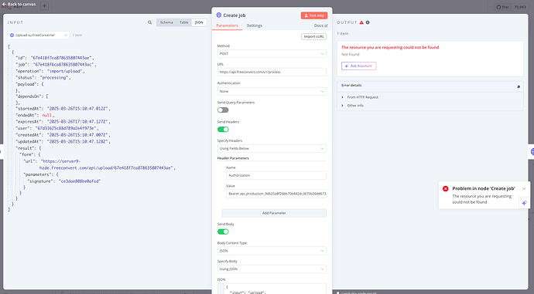Disable the Send Headers toggle
Viewport: 534px width, 294px height.
tap(223, 130)
